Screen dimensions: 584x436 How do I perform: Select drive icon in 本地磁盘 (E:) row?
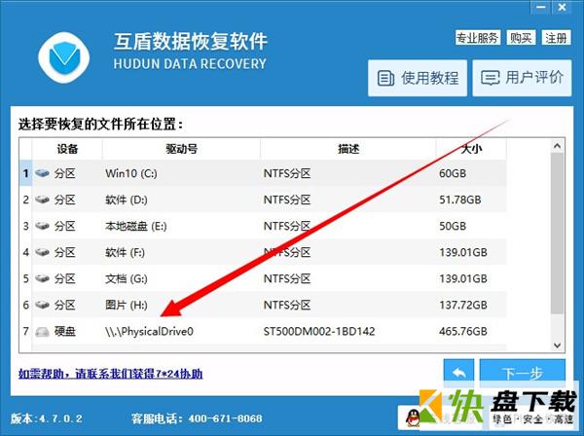[x=43, y=226]
